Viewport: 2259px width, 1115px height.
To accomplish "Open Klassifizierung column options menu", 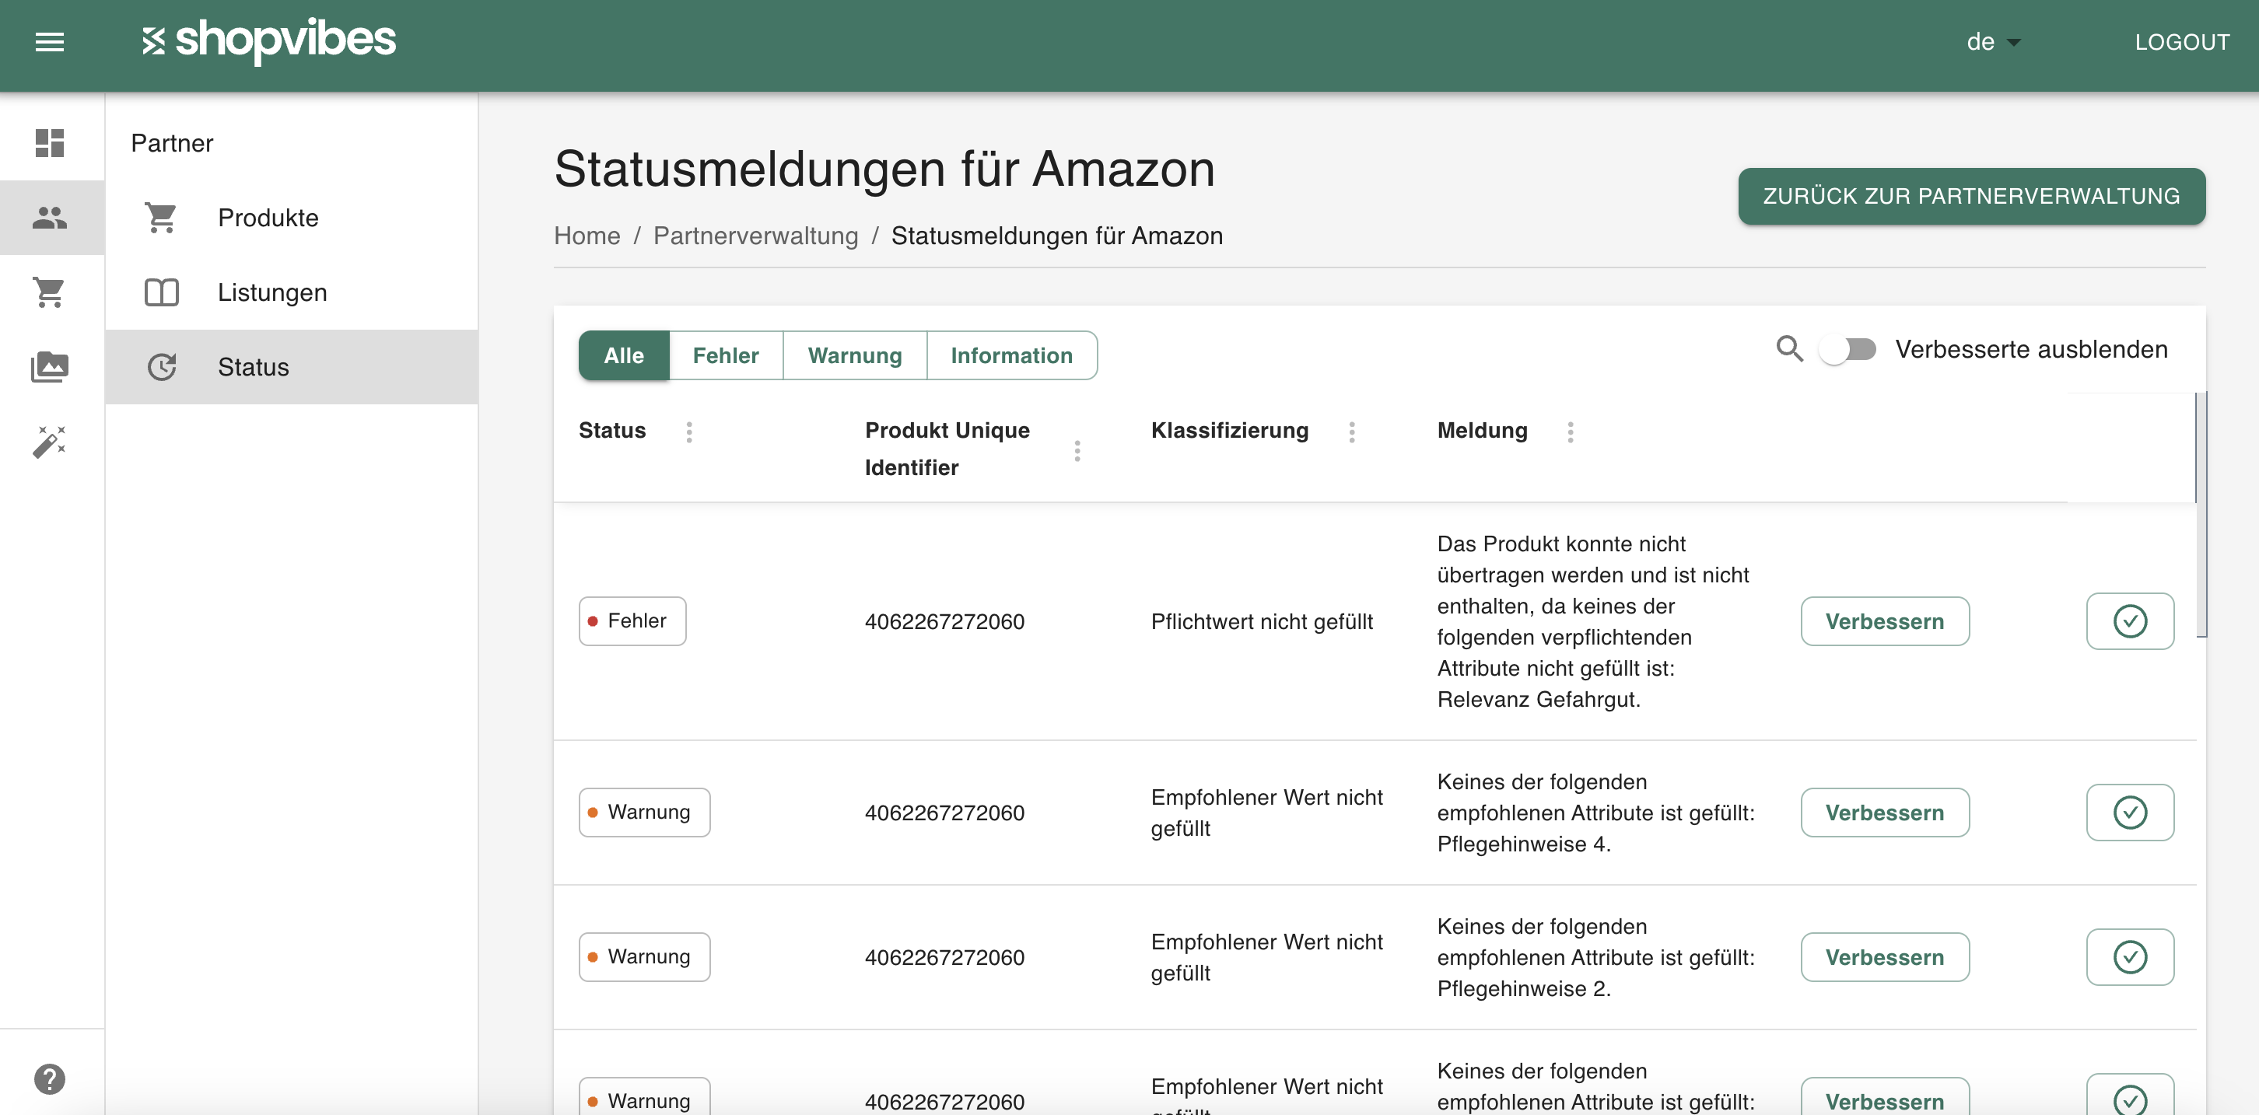I will coord(1352,432).
